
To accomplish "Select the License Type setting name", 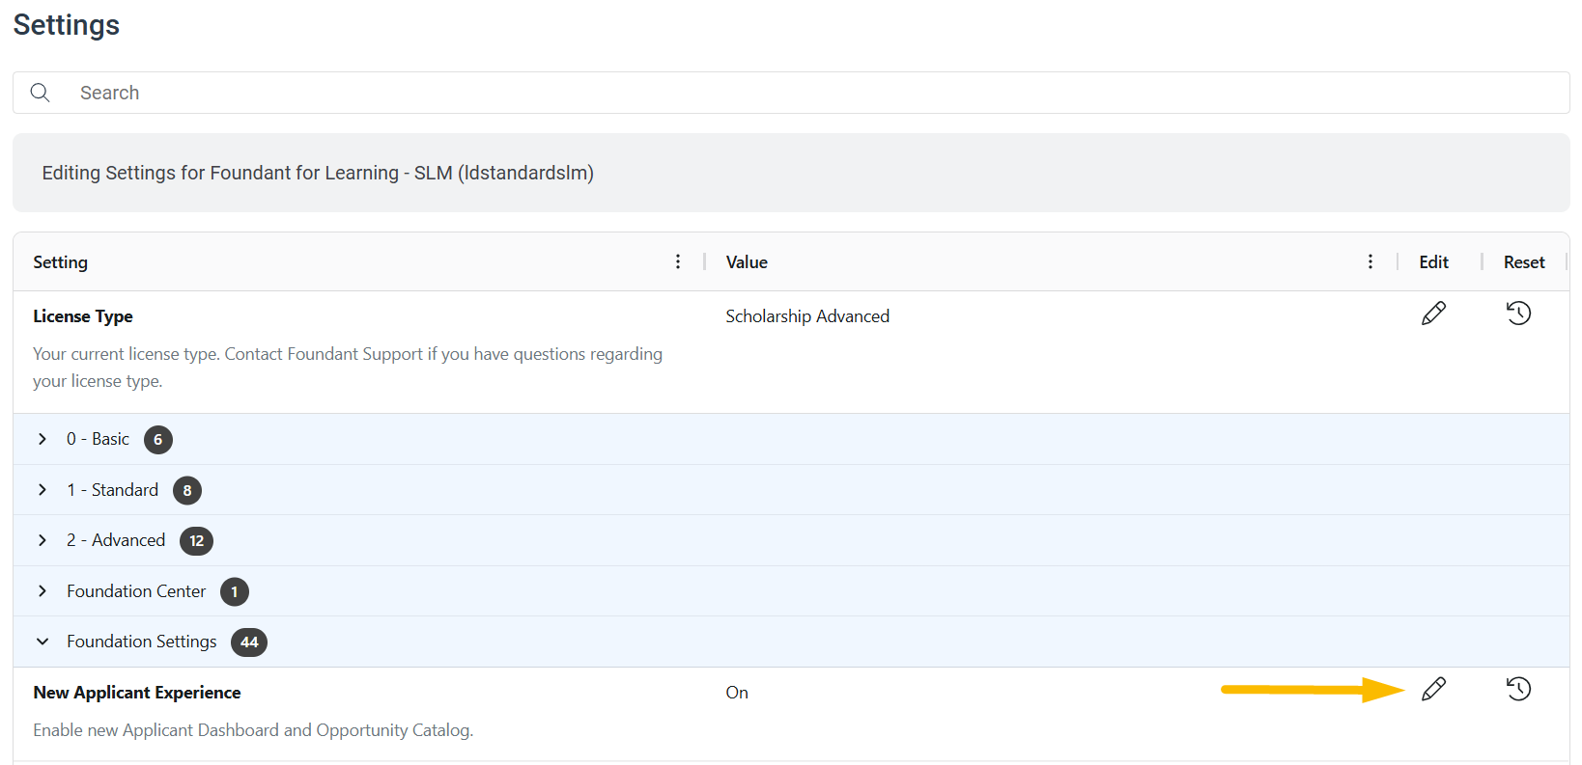I will click(83, 316).
